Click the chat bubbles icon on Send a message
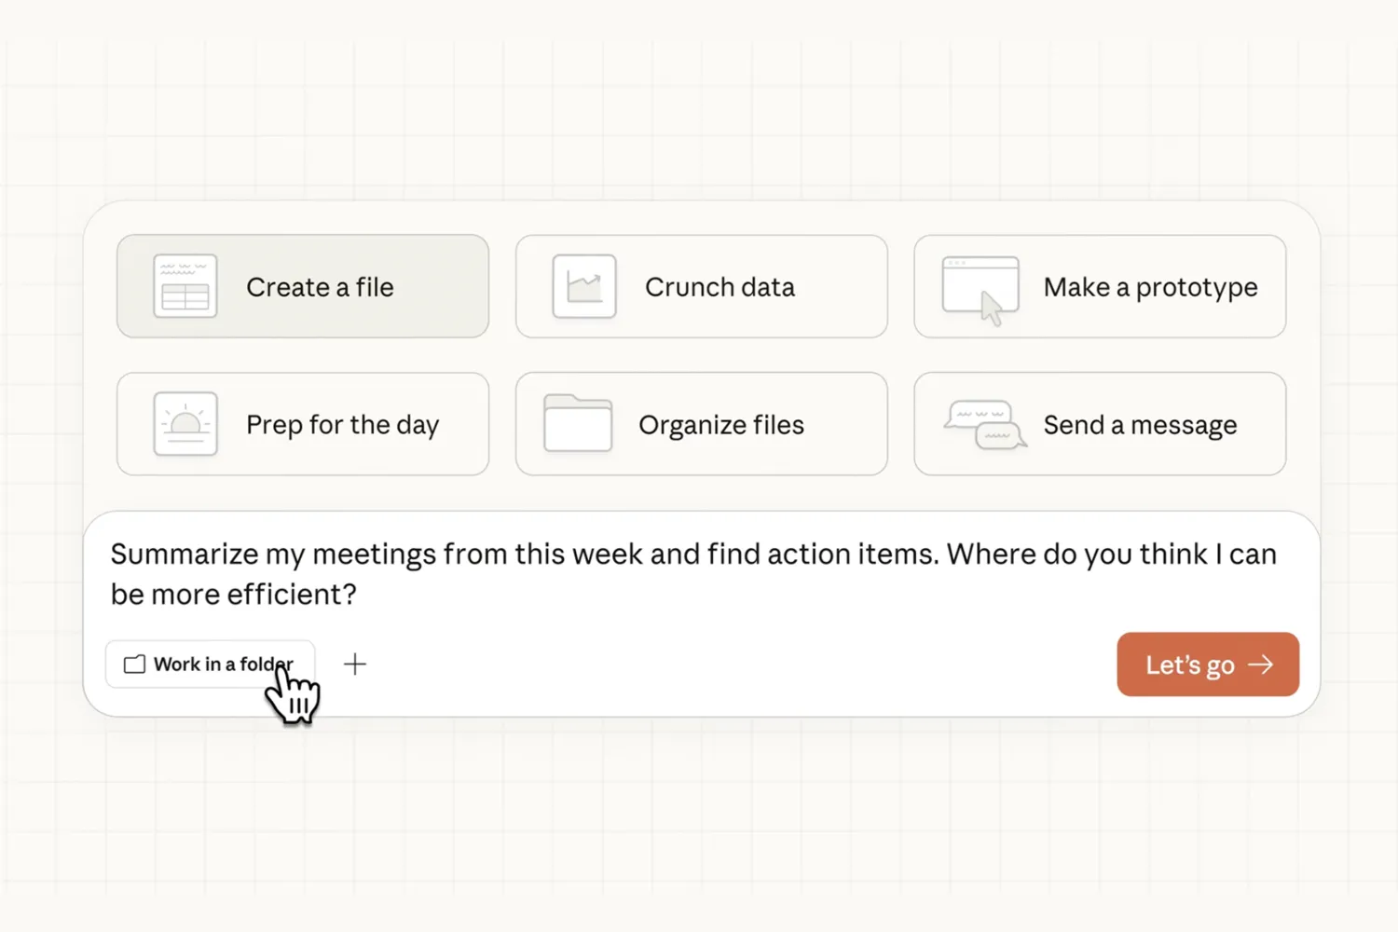The width and height of the screenshot is (1398, 932). tap(984, 425)
